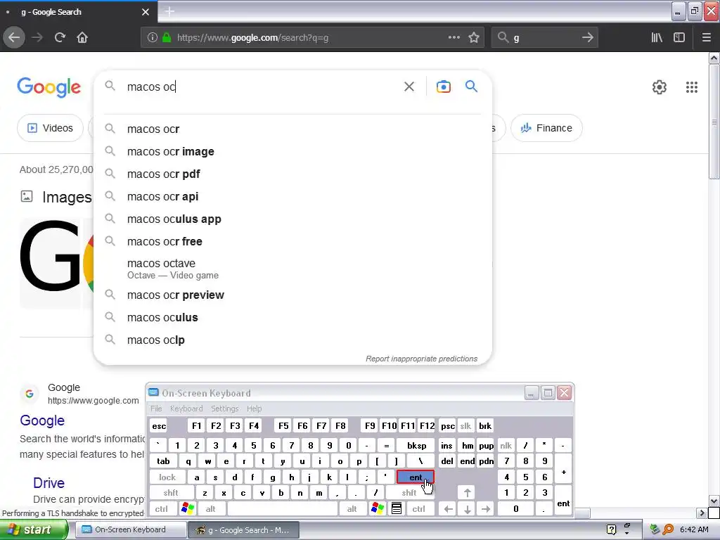Select suggestion 'macos ocr free'
Screen dimensions: 720x540
coord(292,242)
